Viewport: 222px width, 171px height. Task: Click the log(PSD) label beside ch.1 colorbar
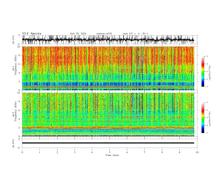(210, 73)
